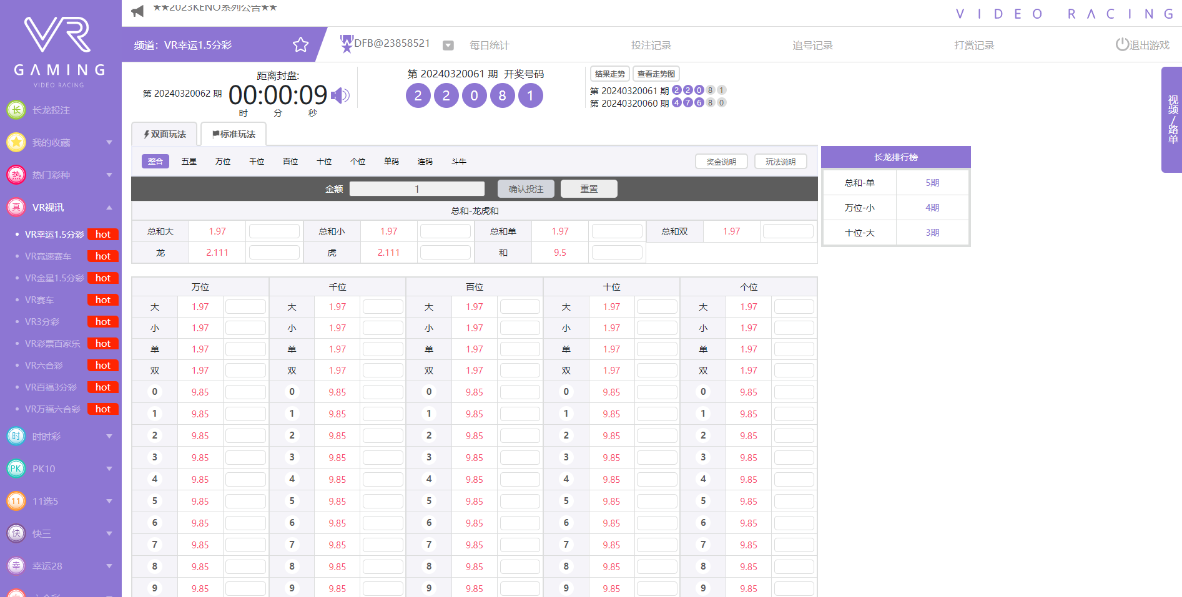Screen dimensions: 1182x597
Task: Click the 金额 amount input field
Action: pos(416,188)
